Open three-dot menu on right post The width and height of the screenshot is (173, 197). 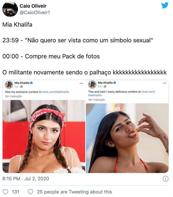coord(165,83)
